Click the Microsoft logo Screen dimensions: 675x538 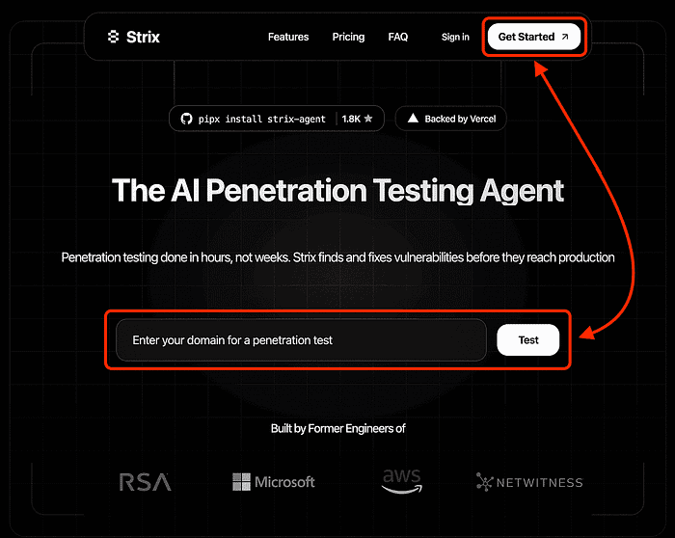click(x=274, y=481)
